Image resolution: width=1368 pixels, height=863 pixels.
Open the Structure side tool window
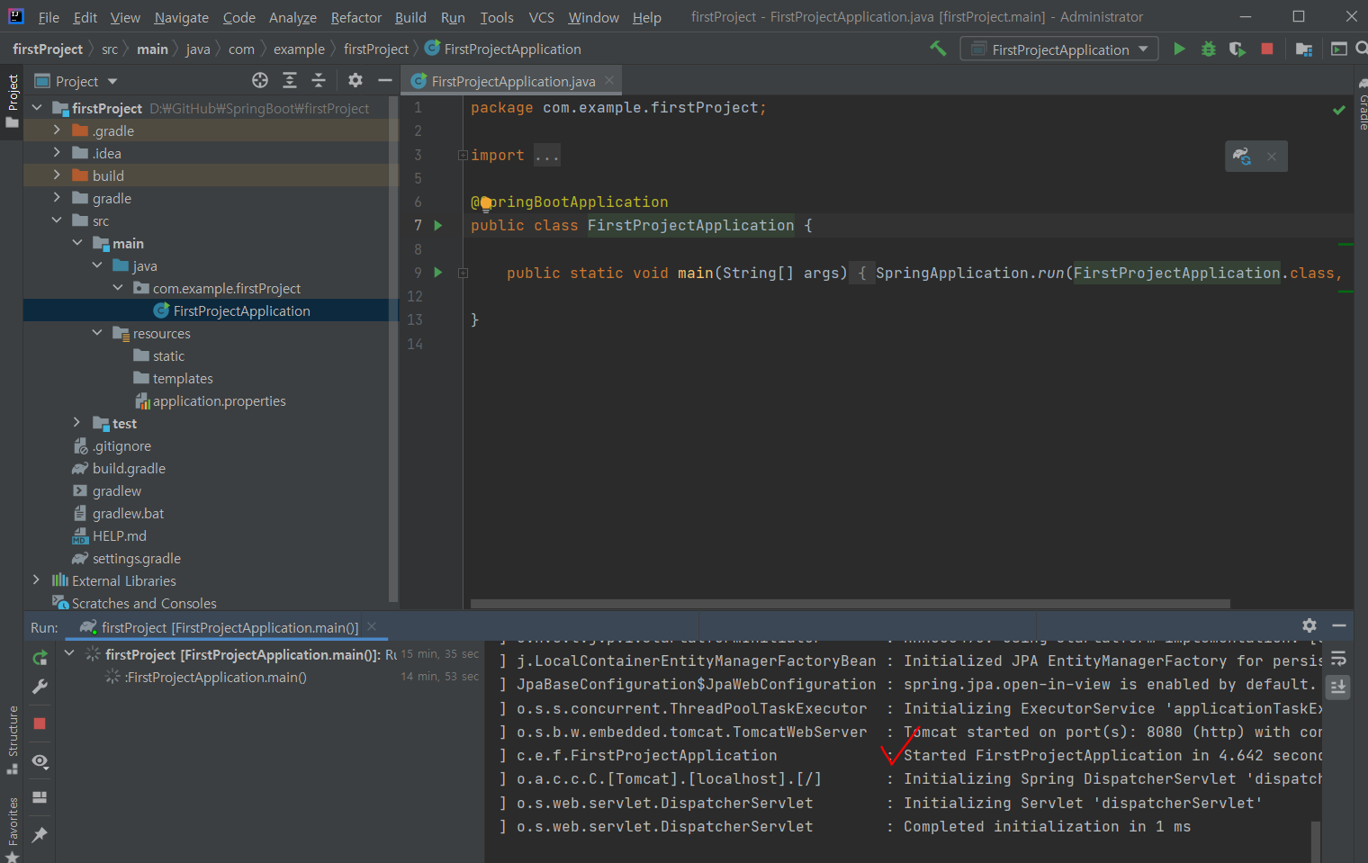12,740
